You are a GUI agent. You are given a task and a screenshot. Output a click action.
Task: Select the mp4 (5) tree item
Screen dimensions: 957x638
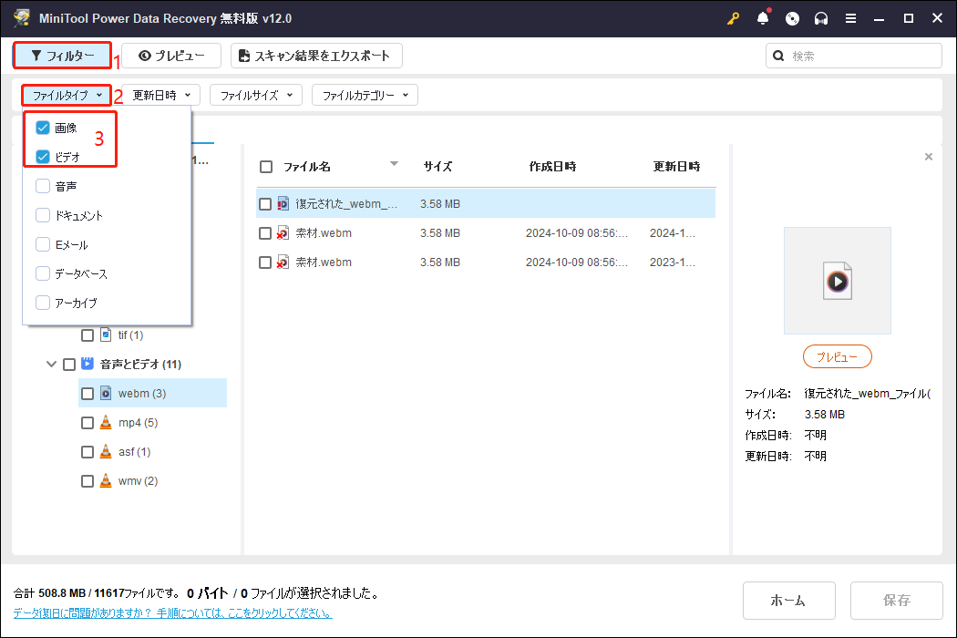pos(138,423)
